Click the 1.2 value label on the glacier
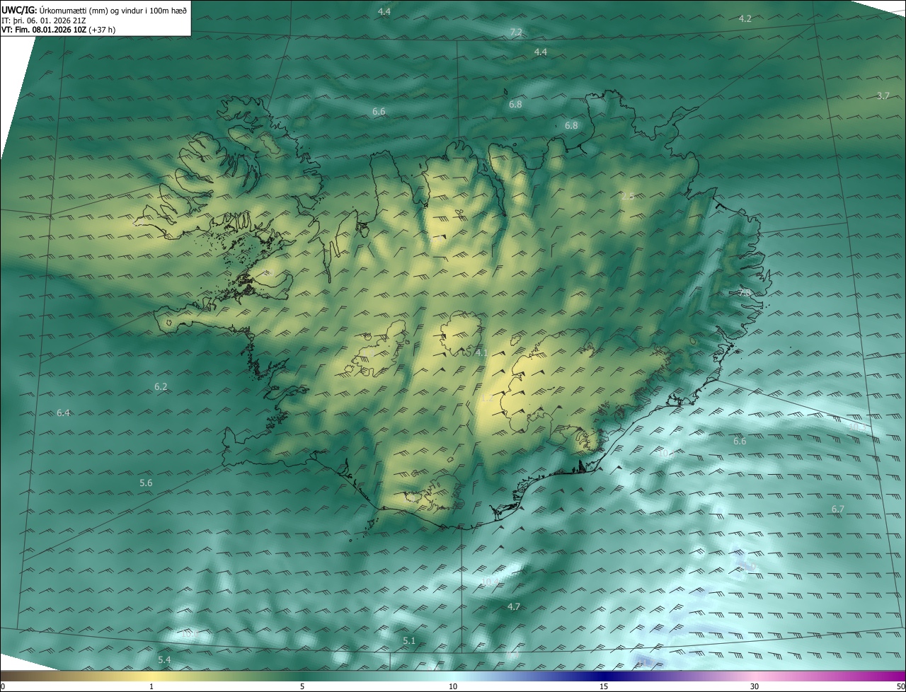 [487, 399]
